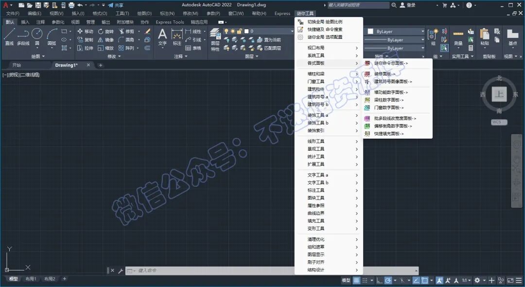Click the Array (阵列) tool

126,48
